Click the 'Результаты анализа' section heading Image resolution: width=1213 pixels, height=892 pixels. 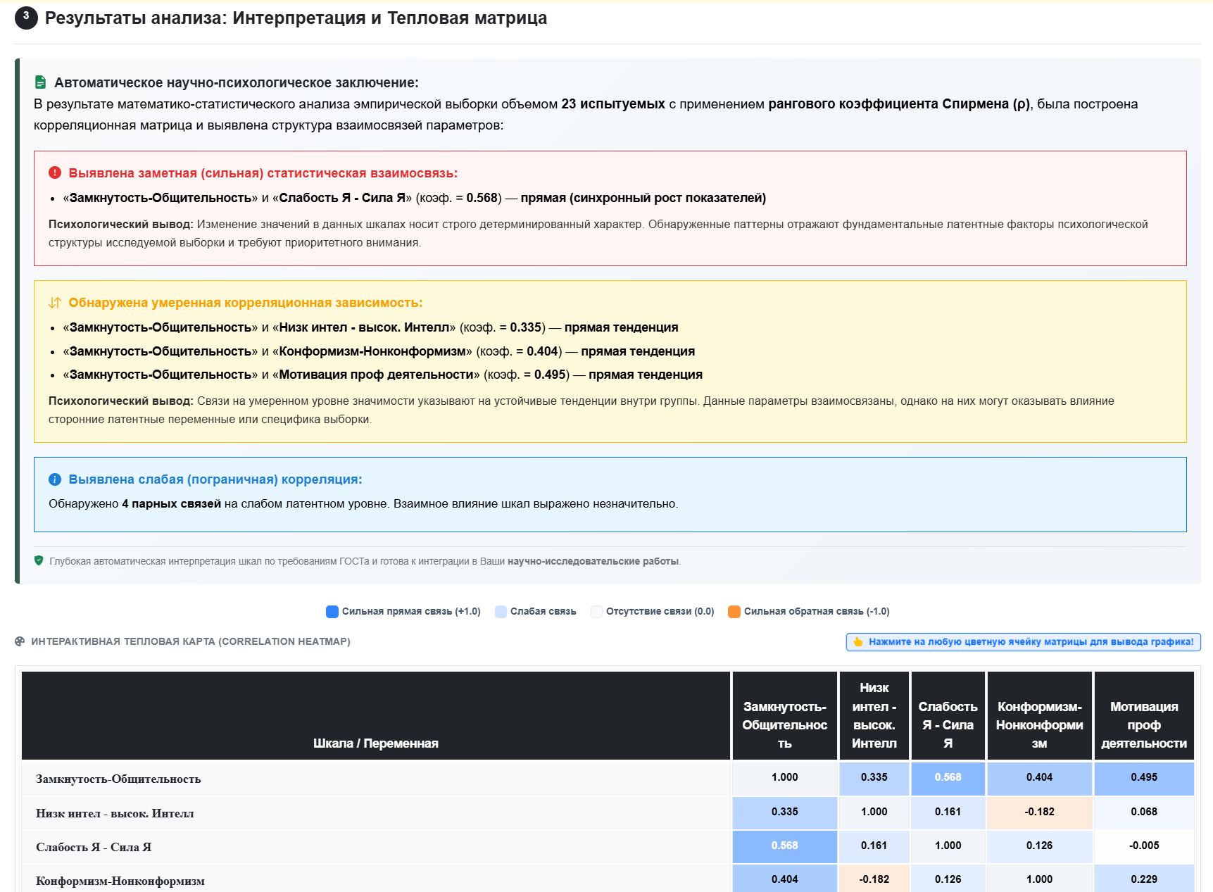296,18
